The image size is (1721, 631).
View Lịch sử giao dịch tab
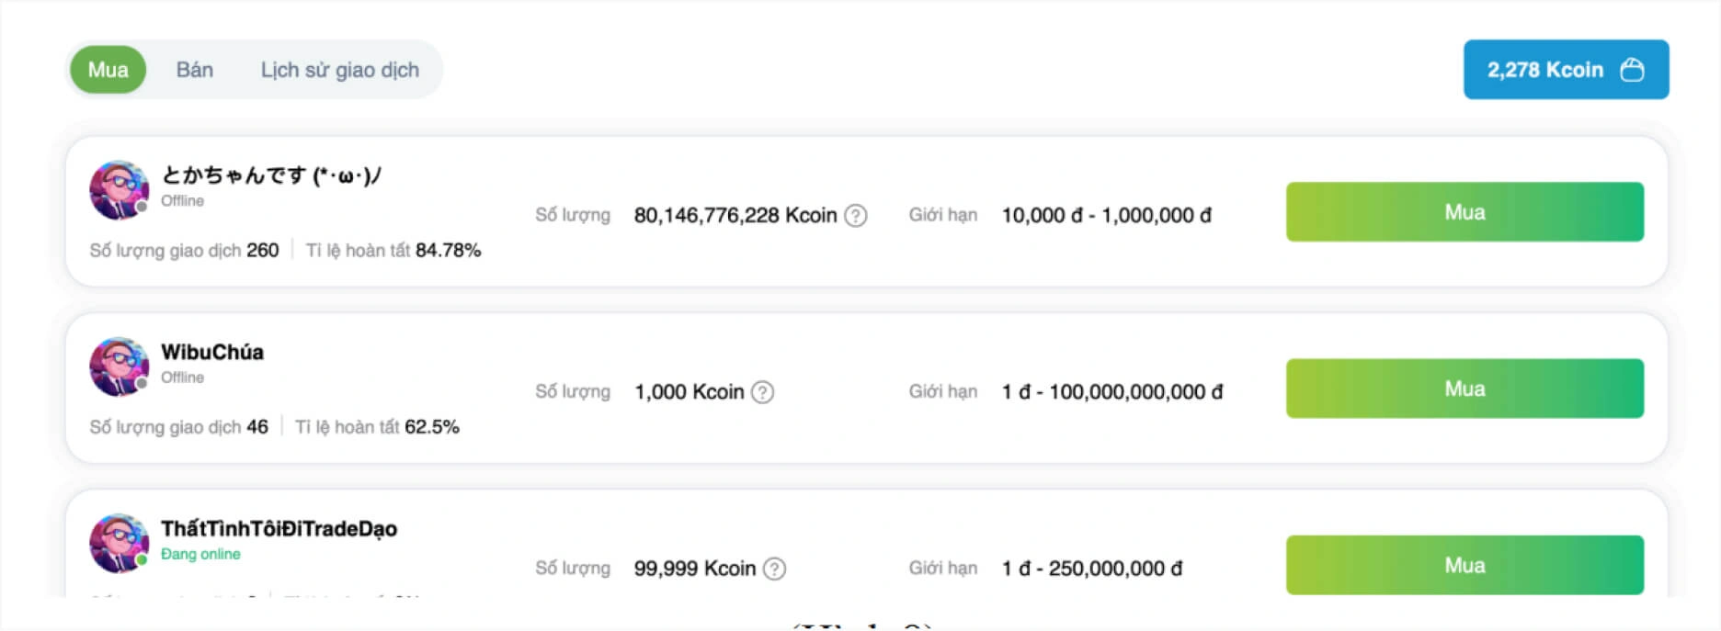[340, 70]
